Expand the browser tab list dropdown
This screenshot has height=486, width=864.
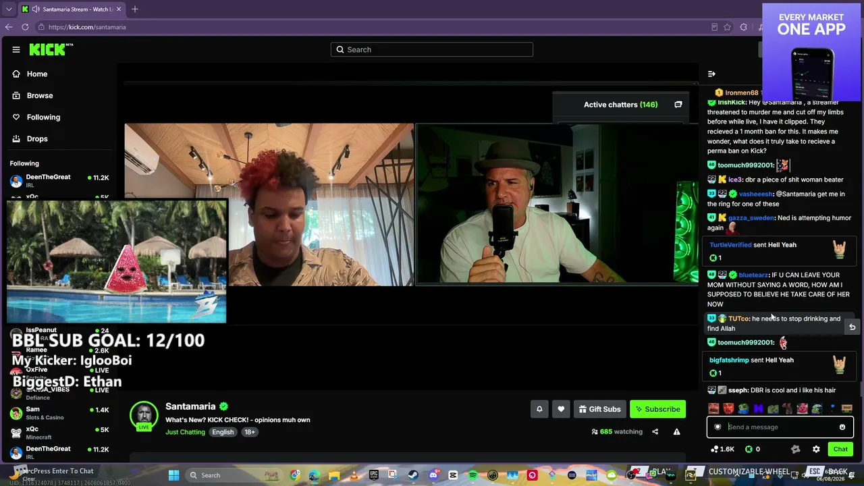9,9
